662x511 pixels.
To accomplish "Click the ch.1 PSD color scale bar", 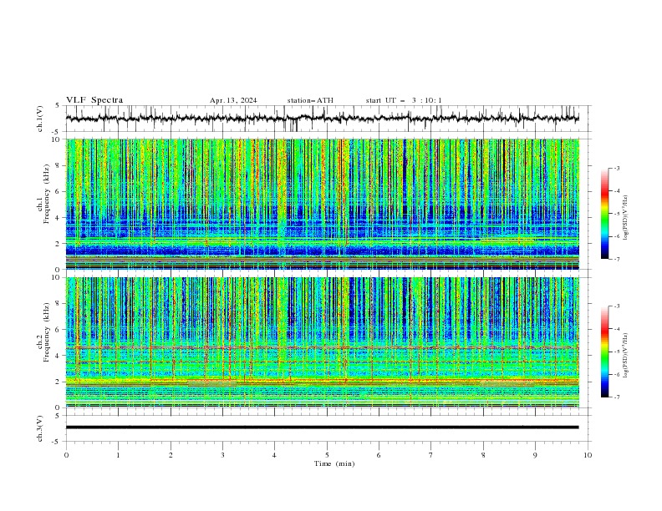I will (605, 214).
